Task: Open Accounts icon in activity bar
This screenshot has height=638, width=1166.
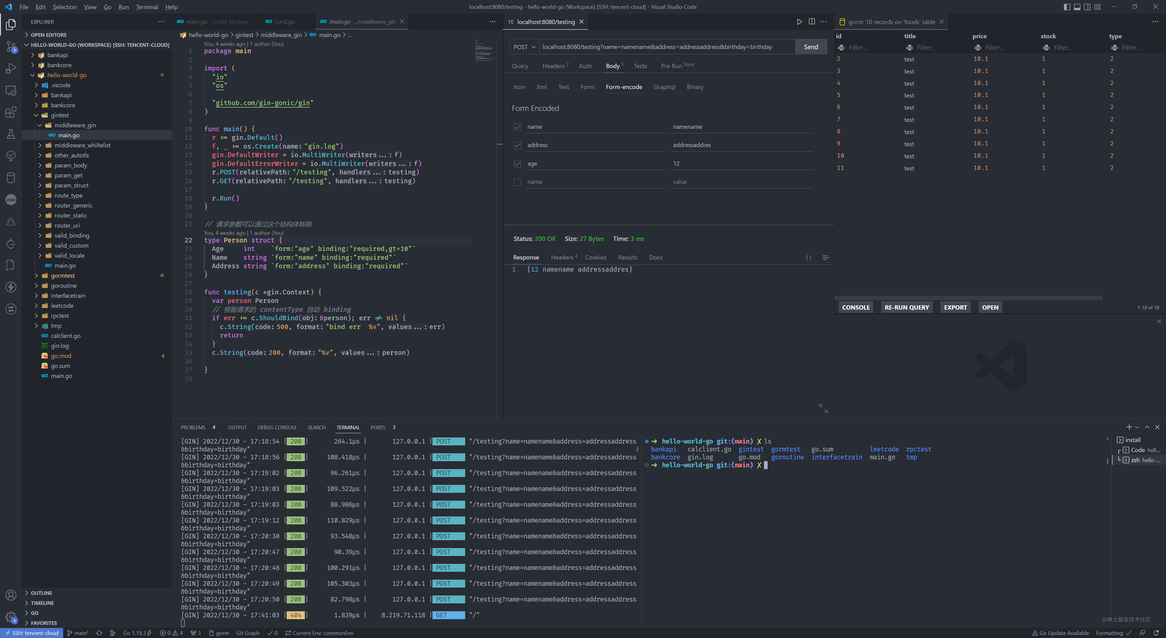Action: pos(11,595)
